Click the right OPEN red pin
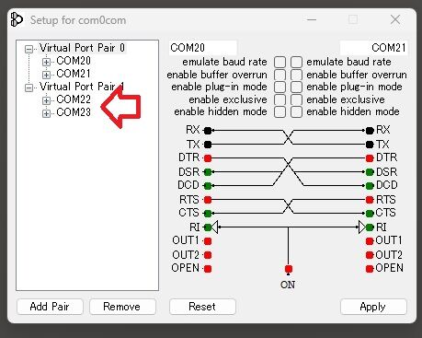The width and height of the screenshot is (422, 338). (370, 269)
